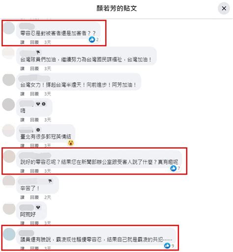Click the like reaction icon showing 9
The image size is (233, 252).
click(167, 246)
